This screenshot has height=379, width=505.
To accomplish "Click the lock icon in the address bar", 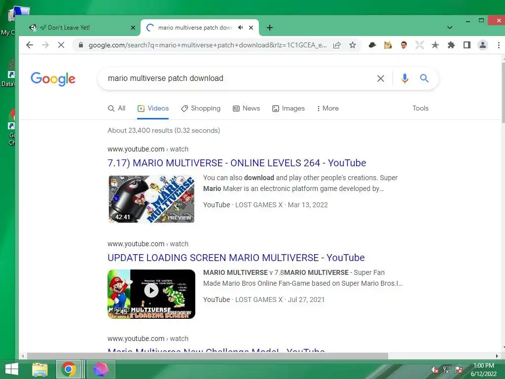I will (81, 45).
